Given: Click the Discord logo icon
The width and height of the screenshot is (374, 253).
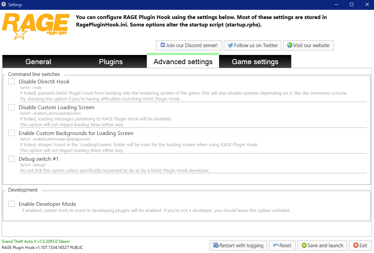Looking at the screenshot, I should (x=163, y=45).
